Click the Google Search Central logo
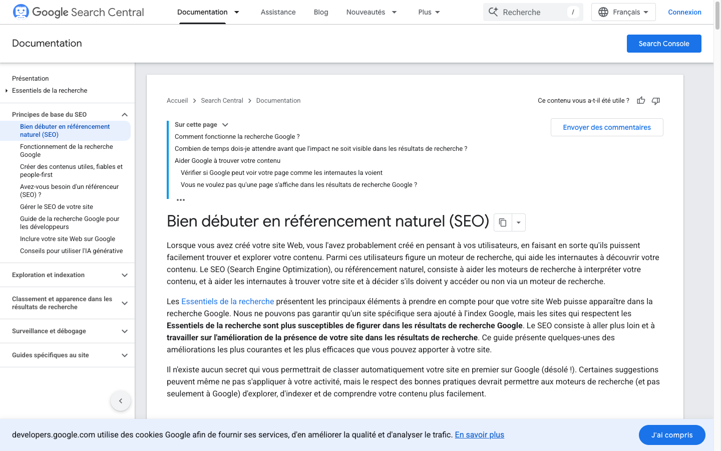721x451 pixels. (x=78, y=12)
